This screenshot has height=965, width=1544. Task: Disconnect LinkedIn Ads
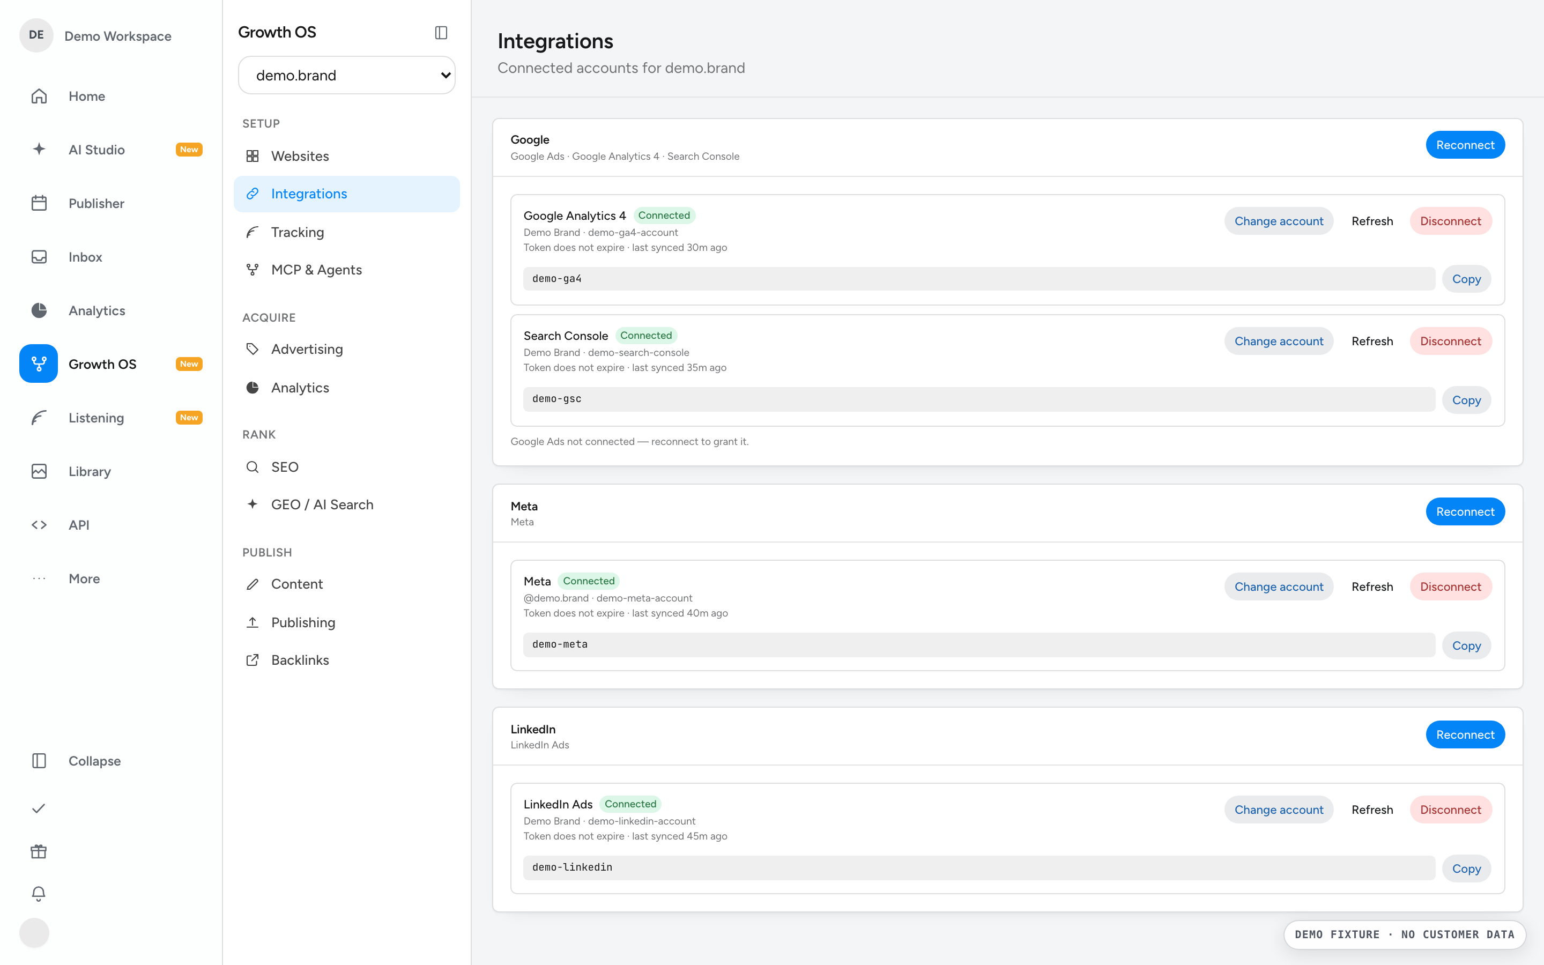tap(1450, 810)
